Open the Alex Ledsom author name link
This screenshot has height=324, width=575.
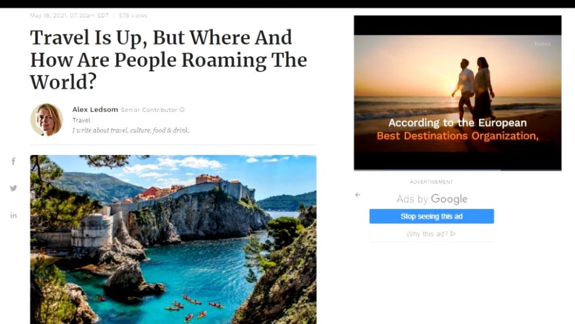[x=95, y=109]
